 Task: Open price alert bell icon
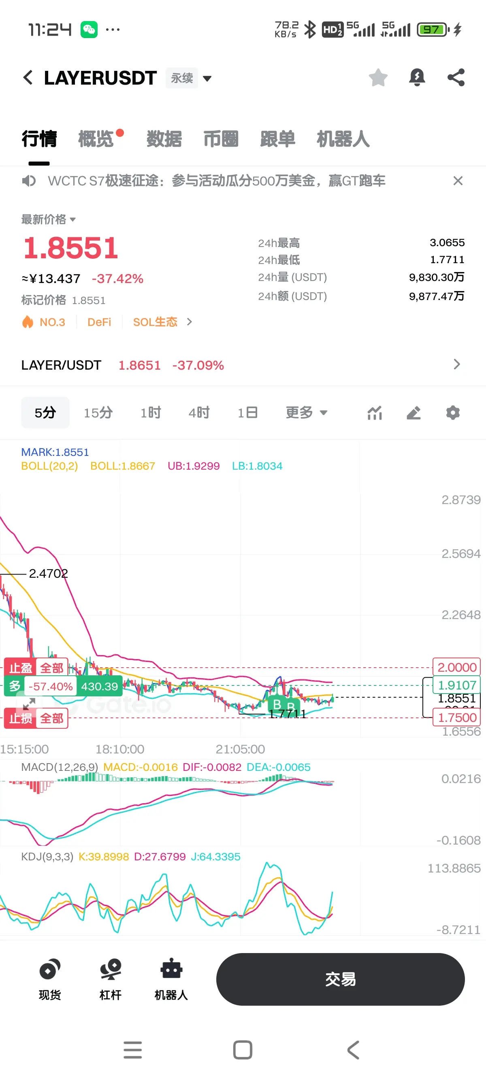[x=417, y=78]
